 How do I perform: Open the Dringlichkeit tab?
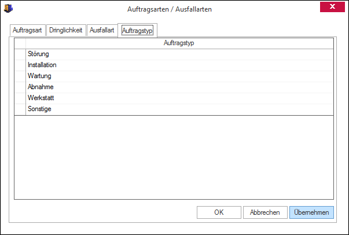coord(66,30)
